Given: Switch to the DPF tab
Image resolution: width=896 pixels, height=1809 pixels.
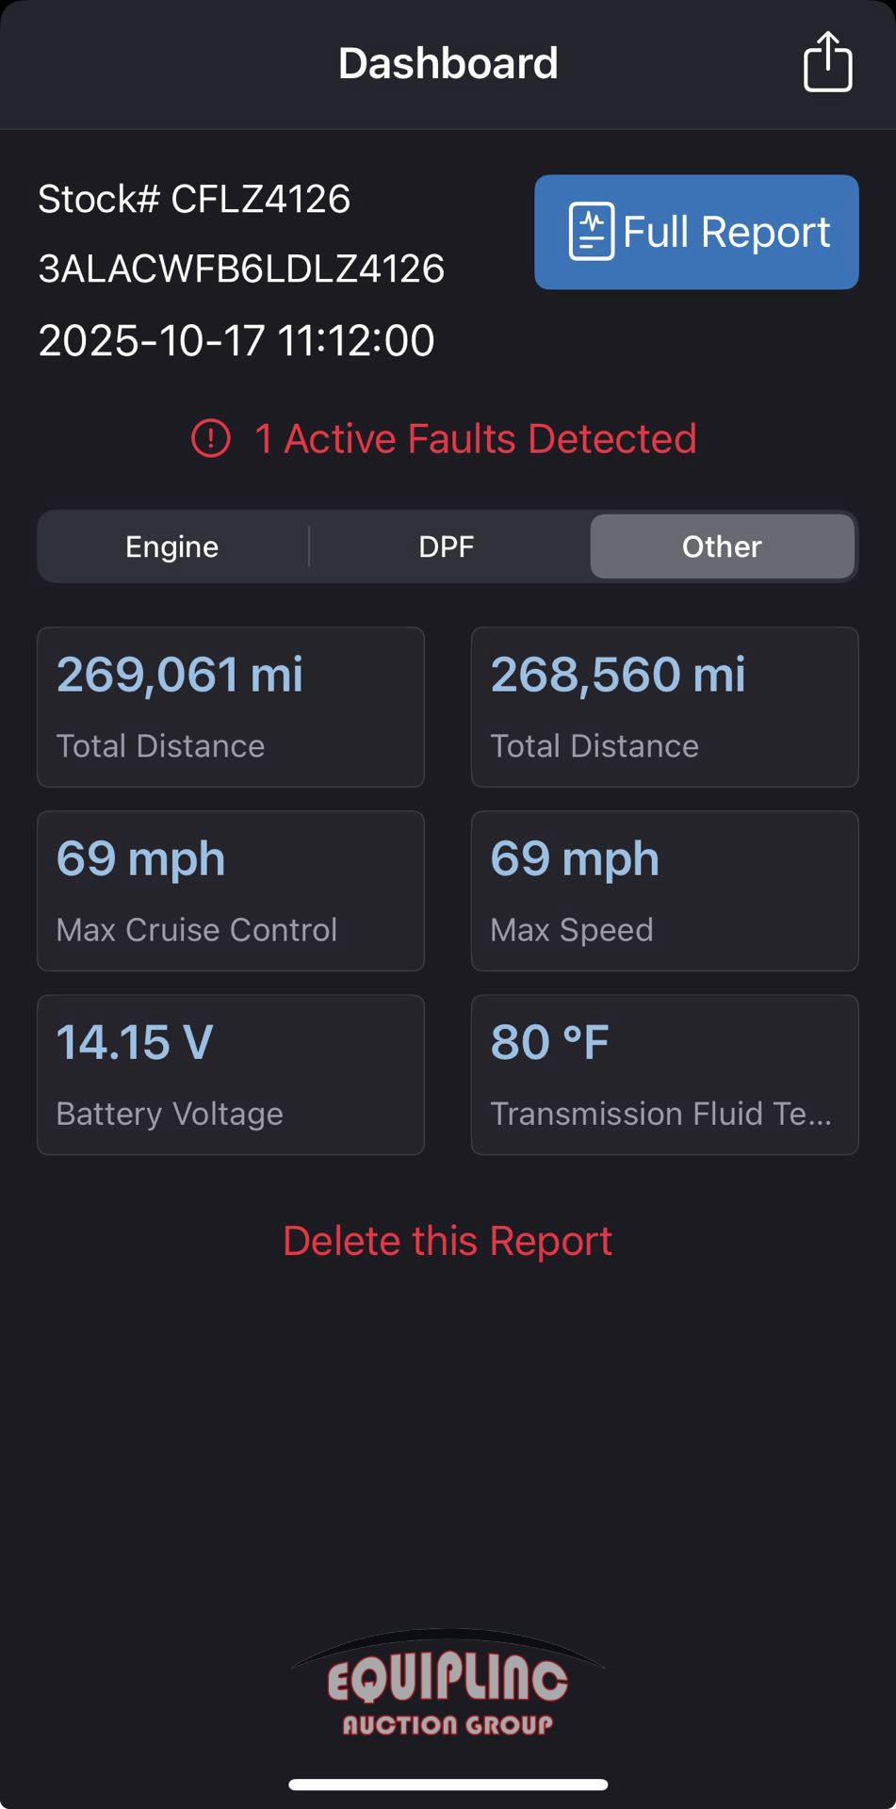Looking at the screenshot, I should pos(447,546).
